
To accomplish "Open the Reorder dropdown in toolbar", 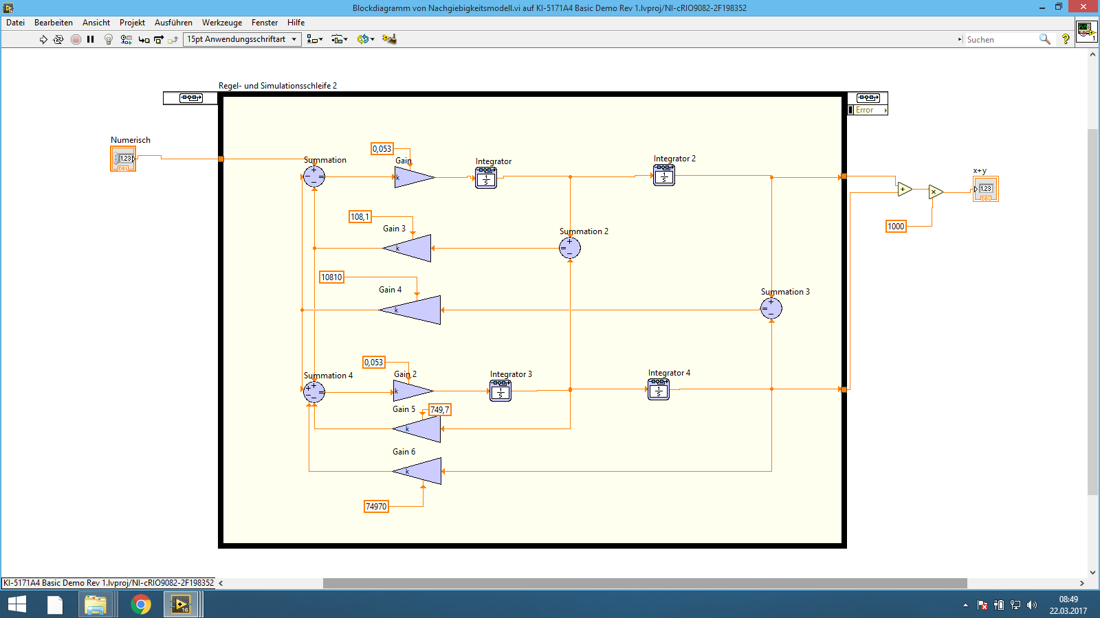I will click(365, 40).
